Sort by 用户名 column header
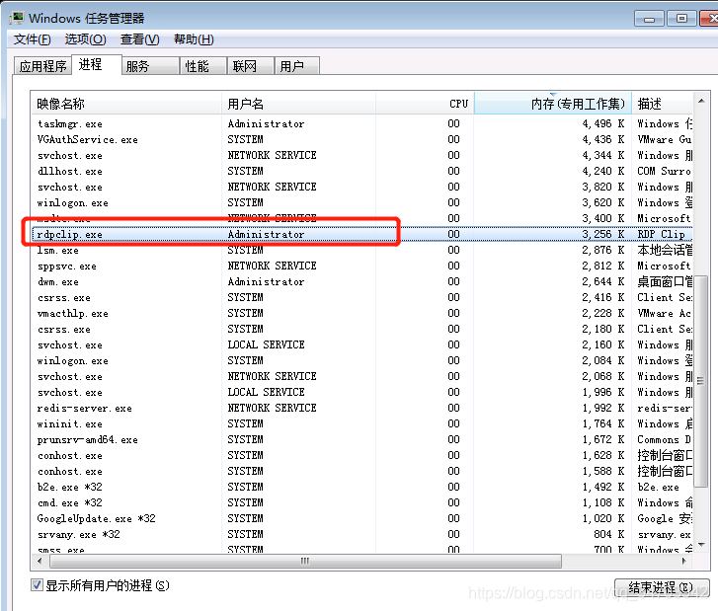 point(298,104)
